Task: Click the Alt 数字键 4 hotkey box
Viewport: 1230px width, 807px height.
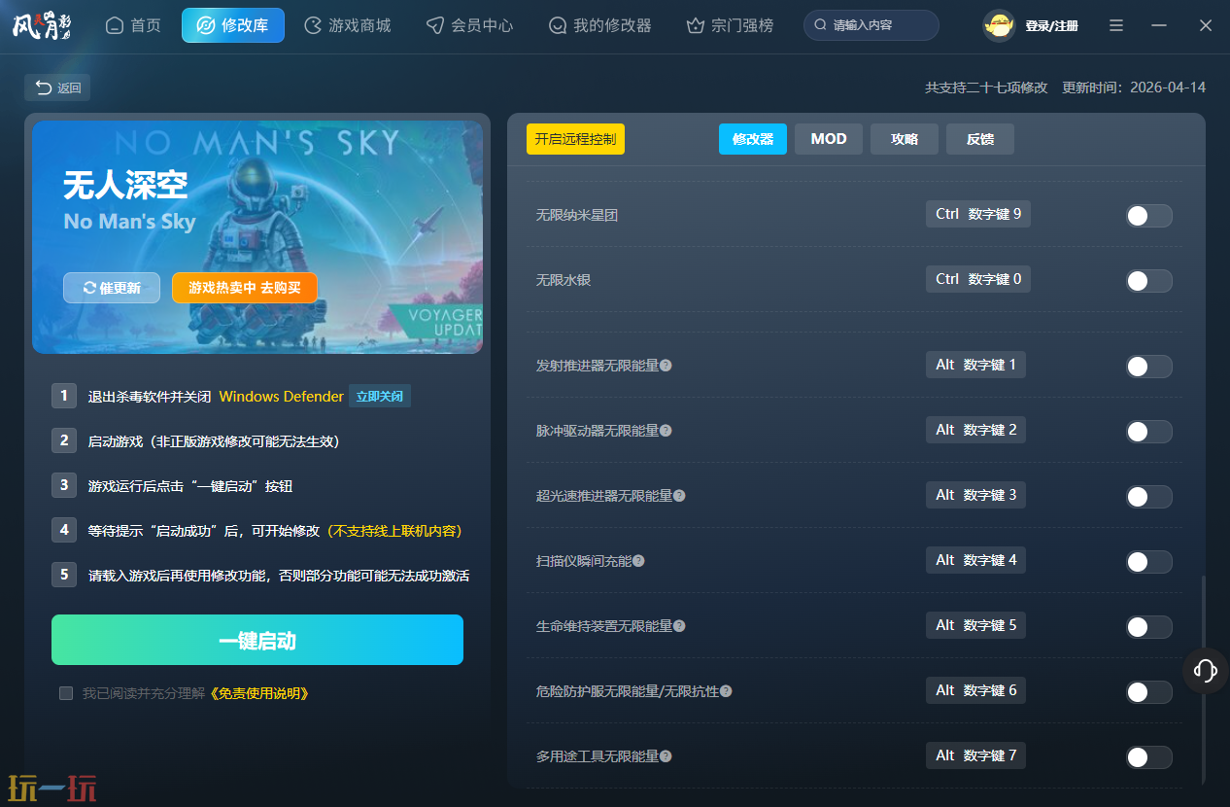Action: coord(975,560)
